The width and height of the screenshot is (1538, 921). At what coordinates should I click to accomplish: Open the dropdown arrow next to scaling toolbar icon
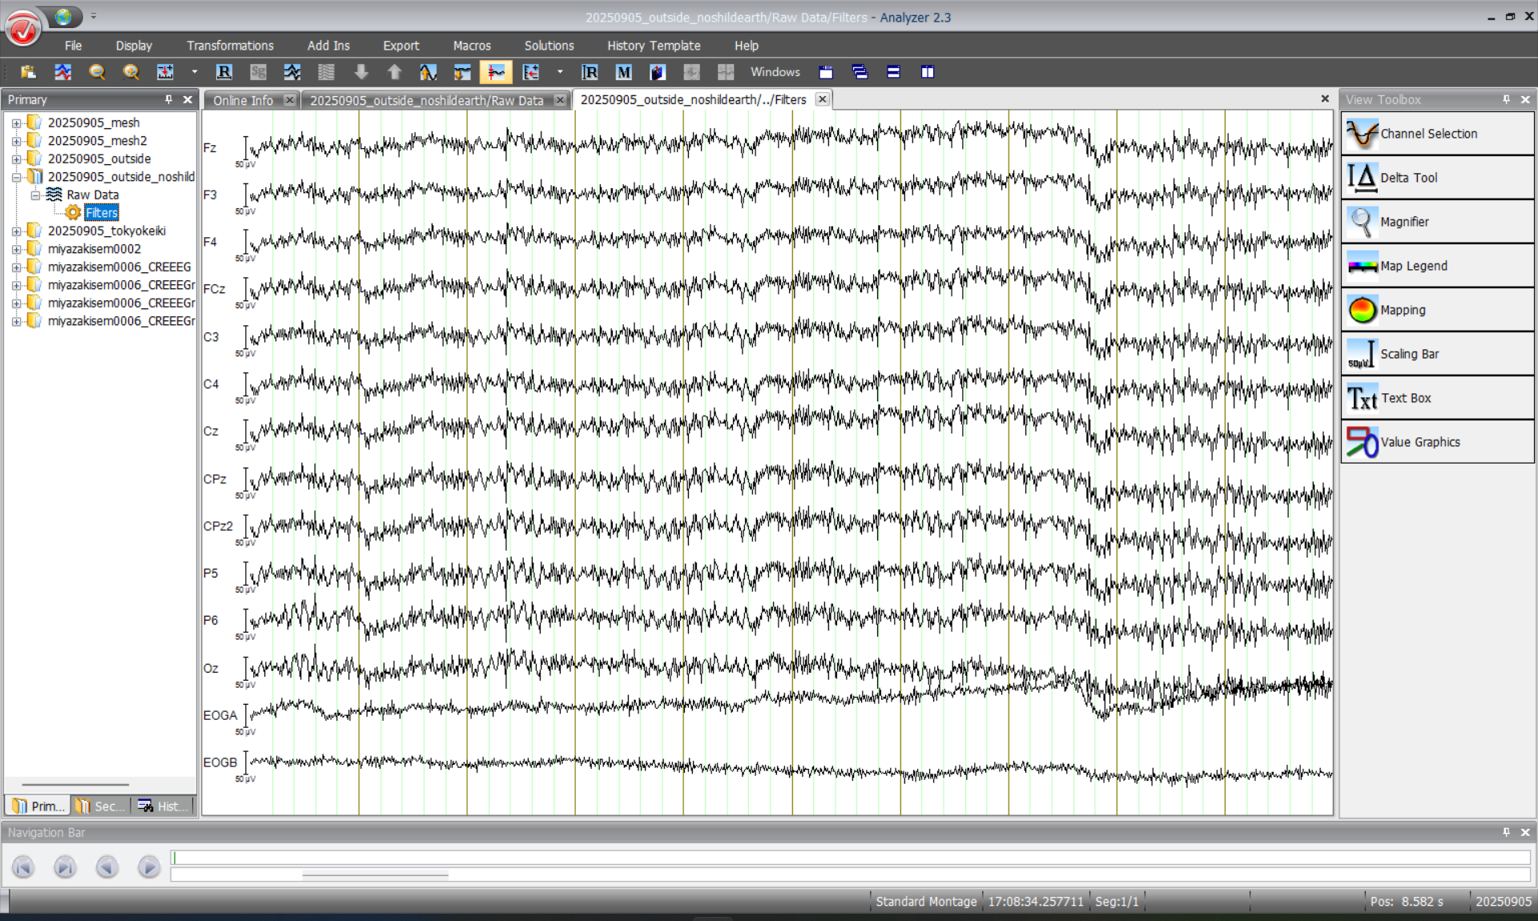tap(194, 72)
